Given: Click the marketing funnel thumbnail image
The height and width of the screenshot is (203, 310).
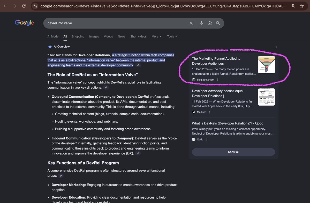Looking at the screenshot, I should 266,65.
